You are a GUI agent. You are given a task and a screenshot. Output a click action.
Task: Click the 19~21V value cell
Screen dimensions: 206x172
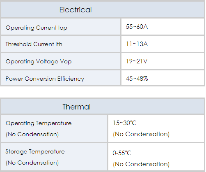(163, 61)
